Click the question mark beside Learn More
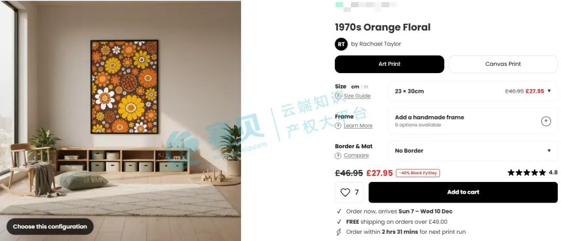The height and width of the screenshot is (241, 561). coord(338,125)
